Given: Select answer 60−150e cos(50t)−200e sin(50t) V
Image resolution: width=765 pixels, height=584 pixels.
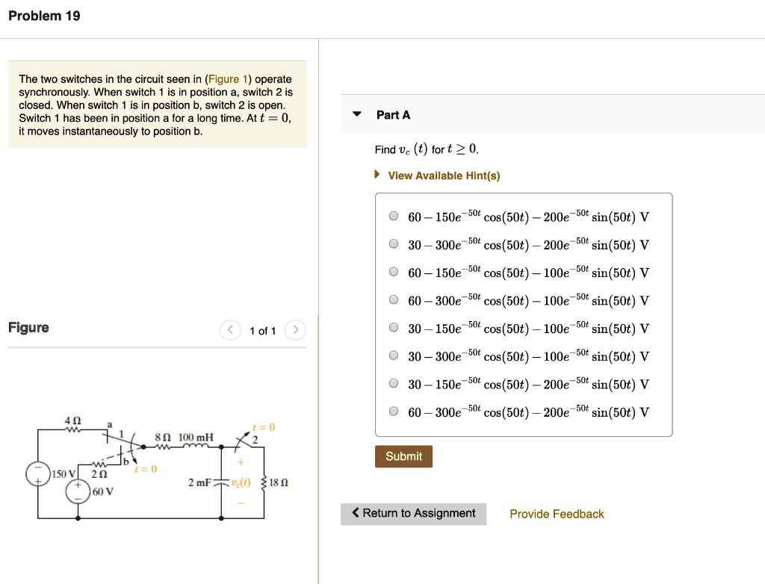Looking at the screenshot, I should pyautogui.click(x=393, y=216).
